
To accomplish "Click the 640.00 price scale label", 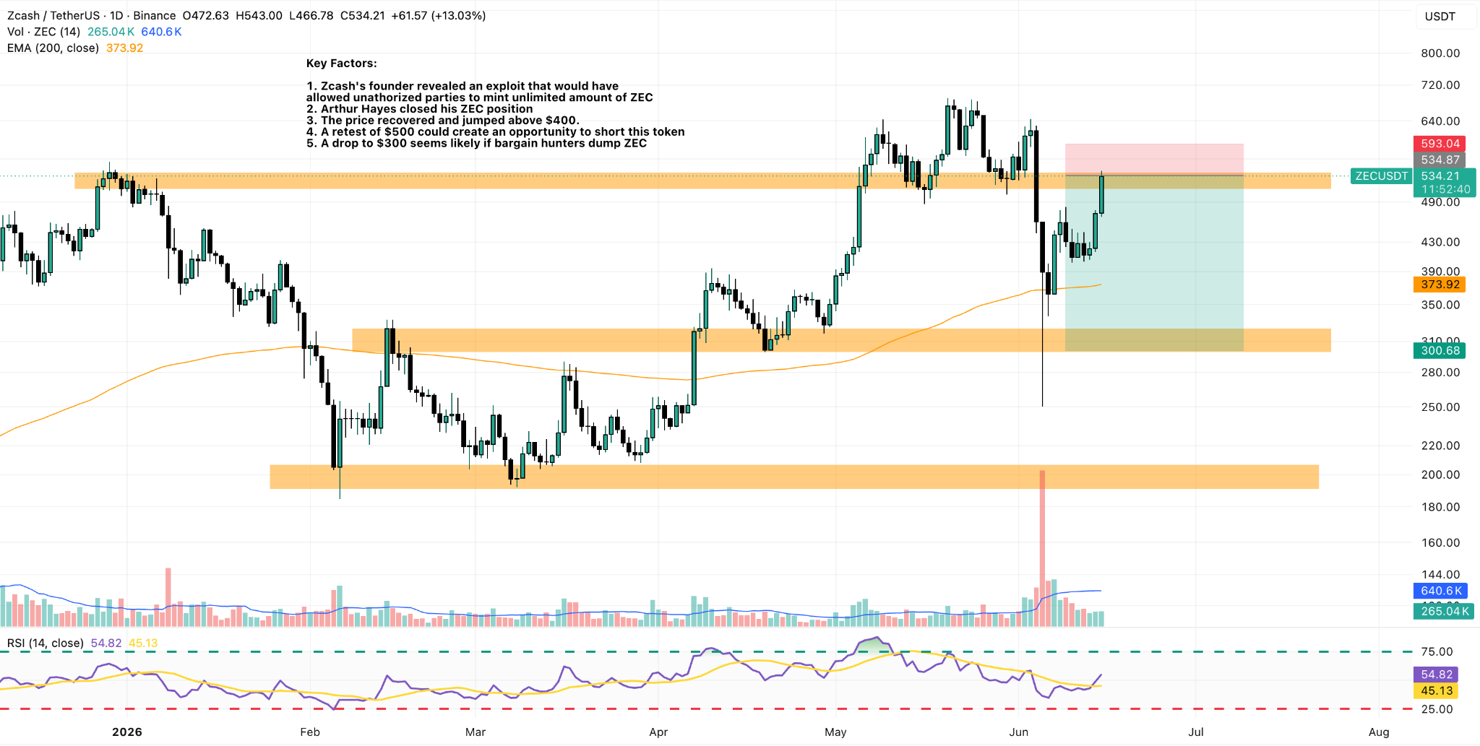I will coord(1440,121).
